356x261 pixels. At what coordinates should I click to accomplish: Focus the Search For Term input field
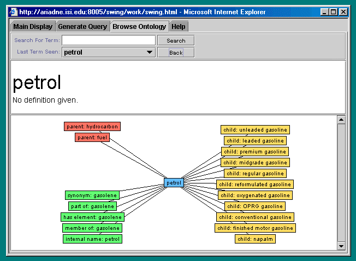[108, 40]
